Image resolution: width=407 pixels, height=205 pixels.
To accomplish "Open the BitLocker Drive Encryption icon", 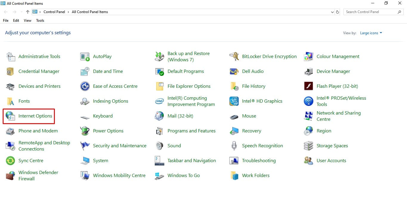I will [x=234, y=57].
